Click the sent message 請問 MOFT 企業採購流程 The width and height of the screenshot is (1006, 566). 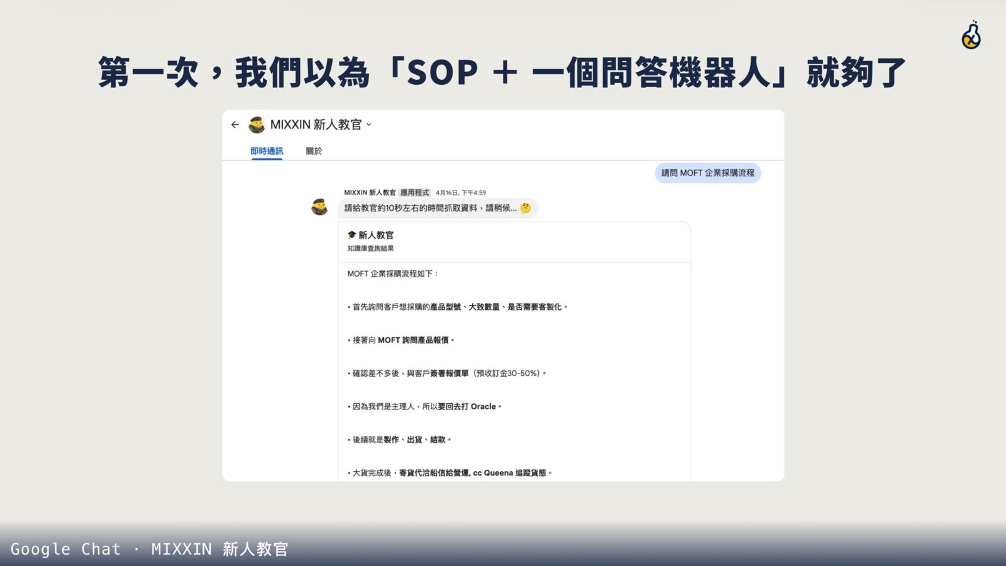point(708,173)
